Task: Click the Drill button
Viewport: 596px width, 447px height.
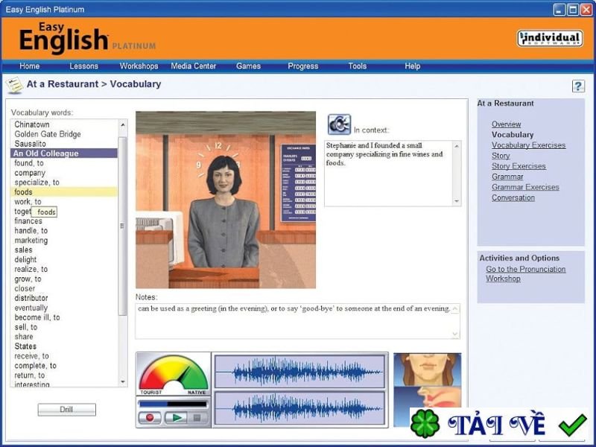Action: [x=66, y=409]
